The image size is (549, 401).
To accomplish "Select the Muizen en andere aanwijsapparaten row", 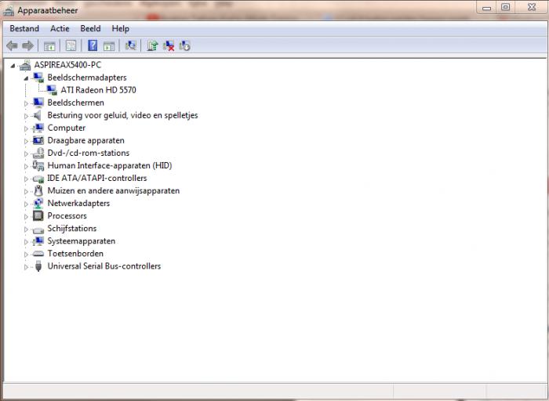I will pyautogui.click(x=114, y=190).
